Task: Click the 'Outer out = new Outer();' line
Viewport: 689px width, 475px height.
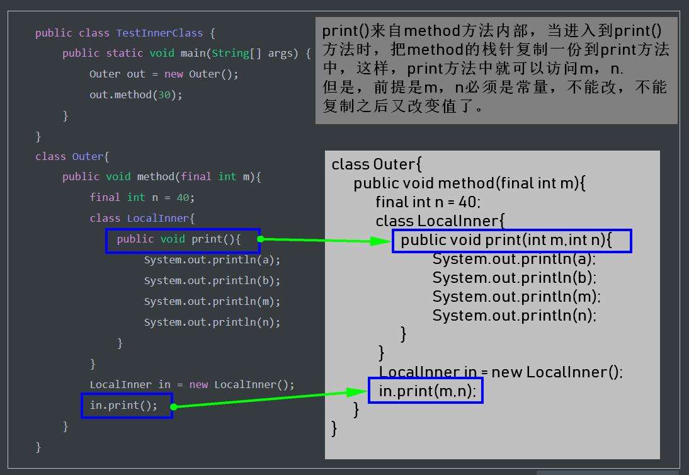Action: pyautogui.click(x=164, y=74)
